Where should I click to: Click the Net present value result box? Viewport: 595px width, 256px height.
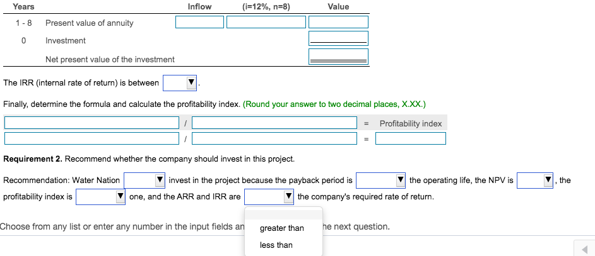[338, 57]
